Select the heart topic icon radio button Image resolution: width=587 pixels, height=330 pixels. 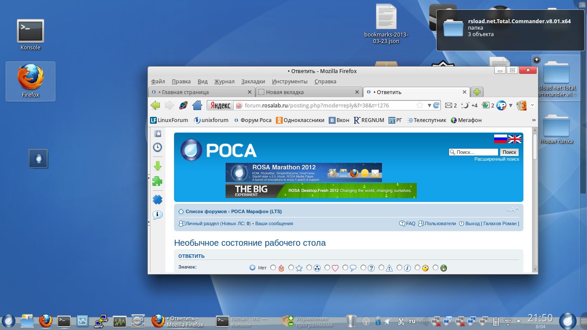[x=327, y=268]
